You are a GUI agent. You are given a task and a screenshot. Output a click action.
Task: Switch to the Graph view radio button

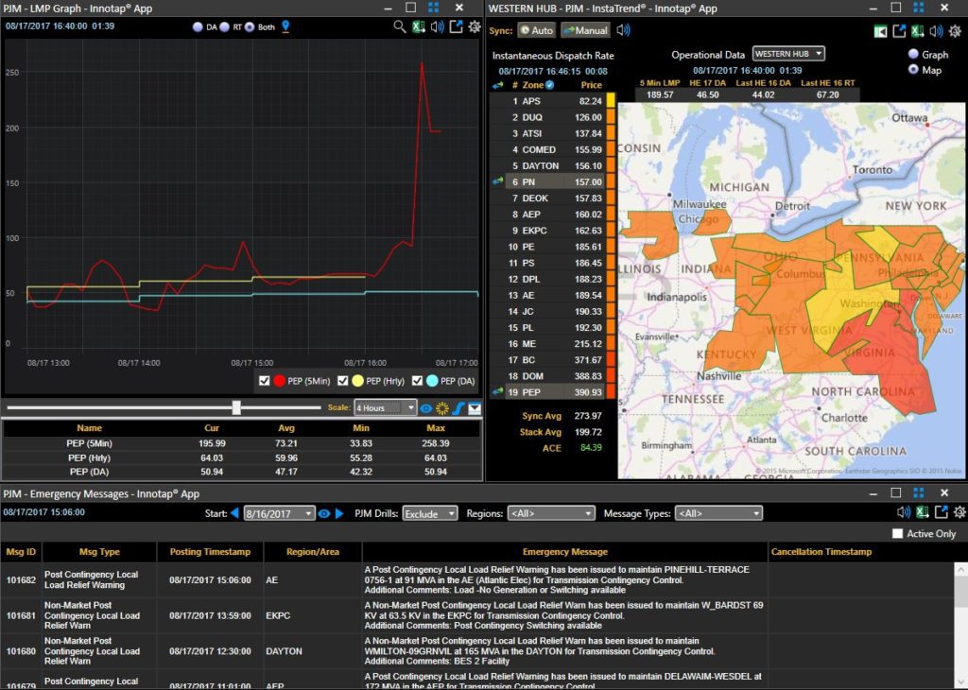[914, 54]
